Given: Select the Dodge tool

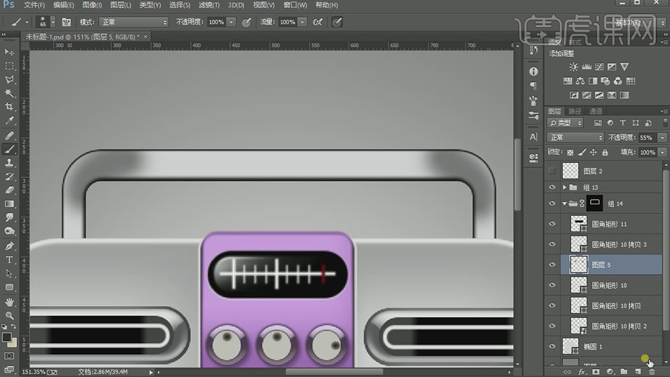Looking at the screenshot, I should click(9, 231).
